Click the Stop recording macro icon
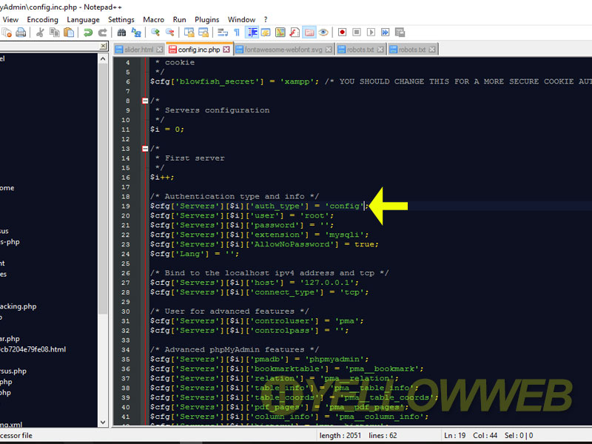592x444 pixels. tap(357, 33)
